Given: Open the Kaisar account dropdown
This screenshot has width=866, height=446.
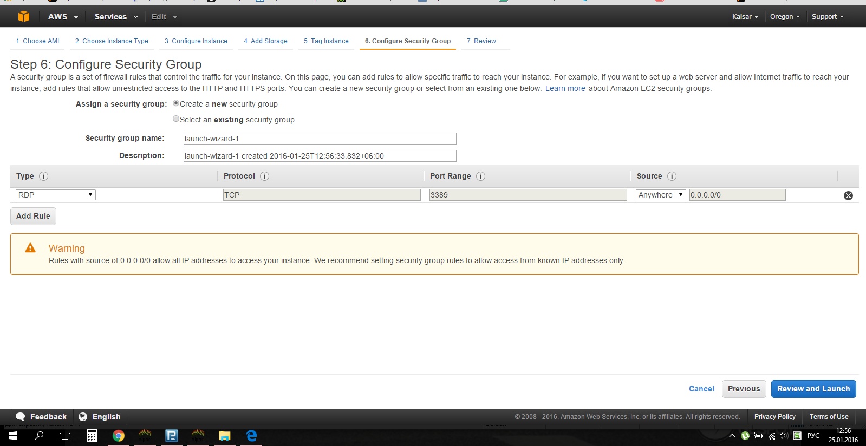Looking at the screenshot, I should coord(745,17).
